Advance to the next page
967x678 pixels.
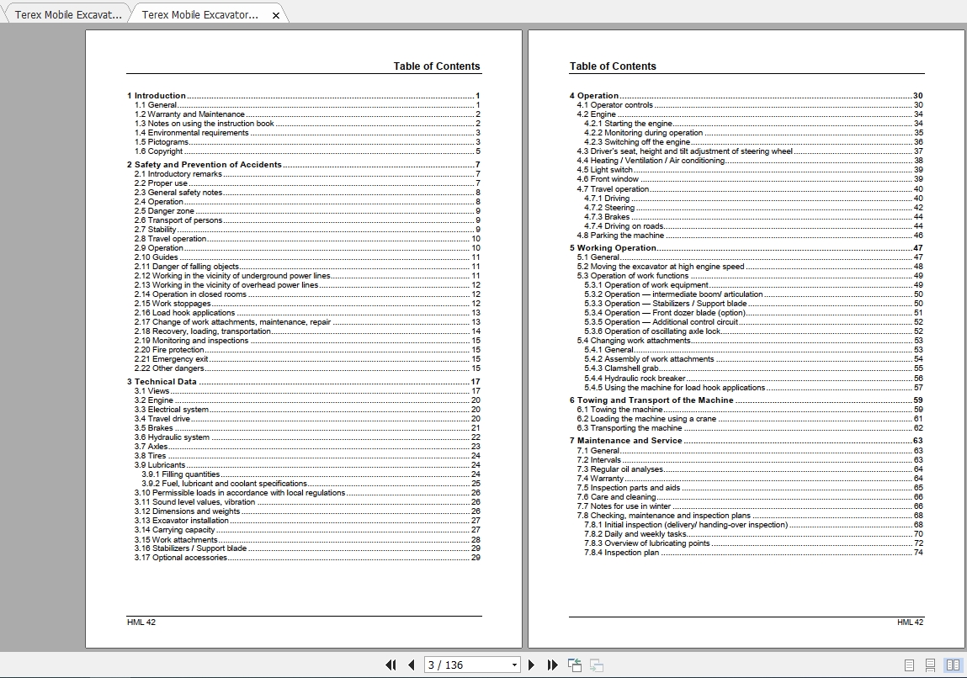(x=531, y=665)
